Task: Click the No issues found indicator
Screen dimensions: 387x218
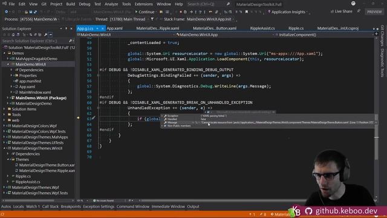Action: click(x=103, y=200)
